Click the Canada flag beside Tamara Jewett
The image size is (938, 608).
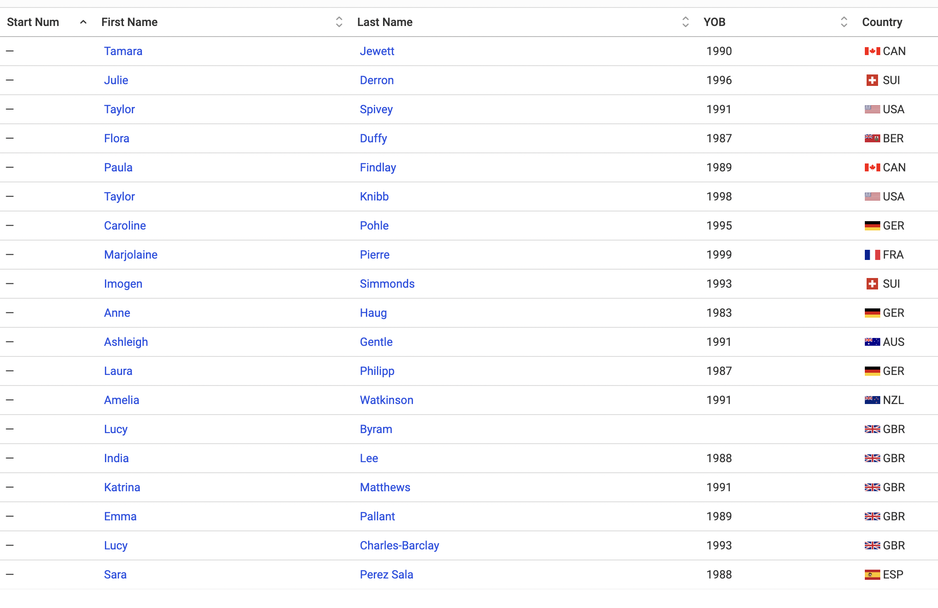click(x=872, y=52)
